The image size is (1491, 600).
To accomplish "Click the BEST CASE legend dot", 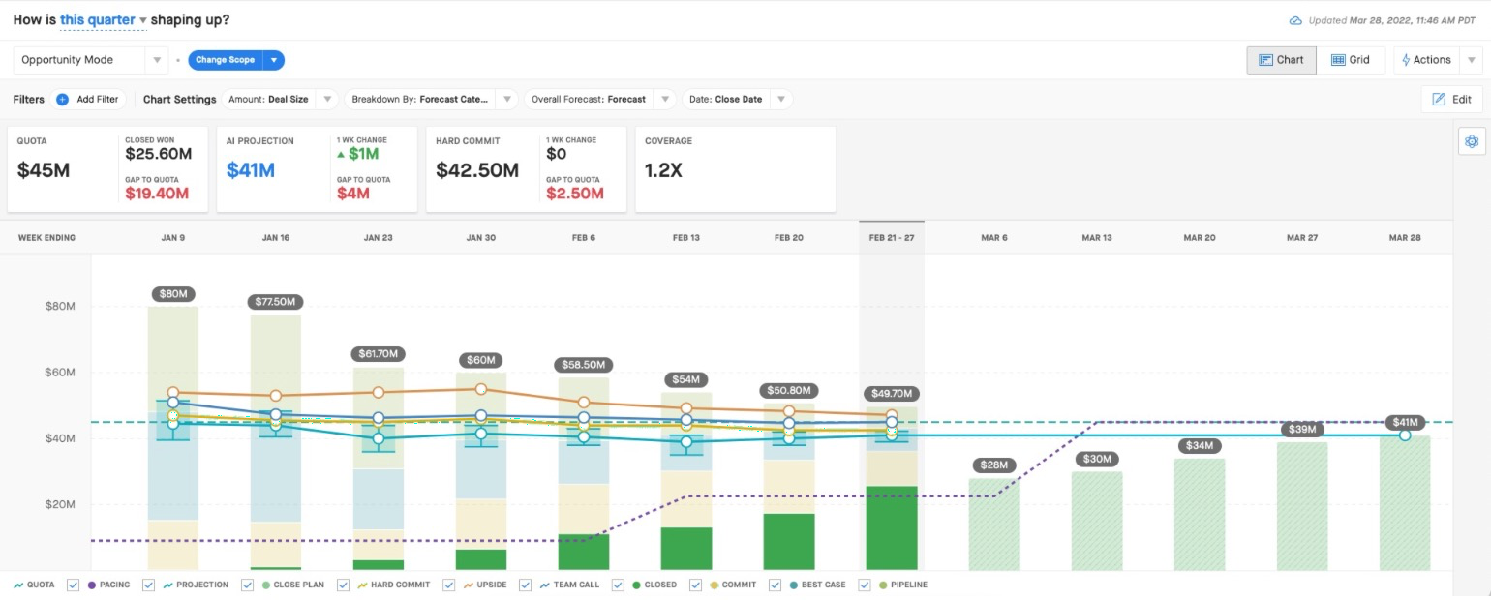I will (x=793, y=585).
